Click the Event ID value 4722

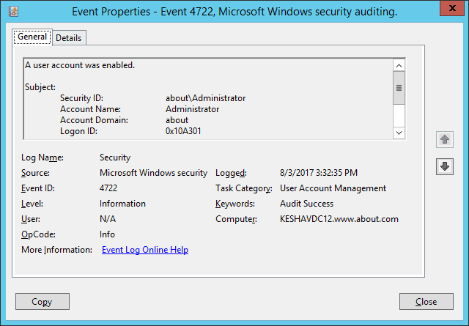[x=108, y=188]
